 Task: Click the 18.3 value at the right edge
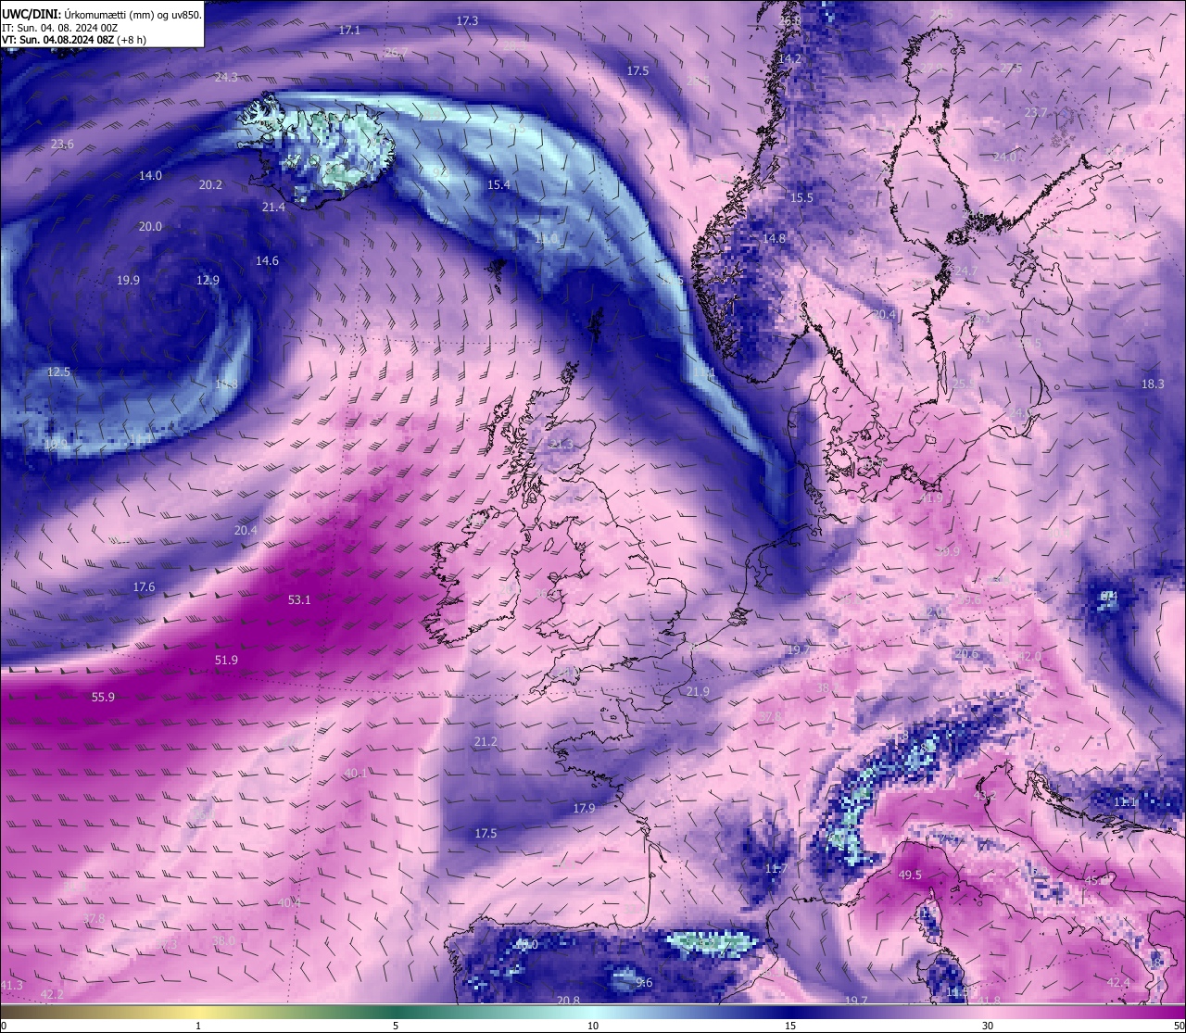pos(1153,384)
